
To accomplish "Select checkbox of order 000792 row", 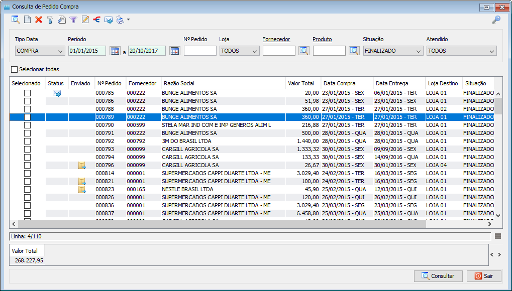I will [x=28, y=141].
